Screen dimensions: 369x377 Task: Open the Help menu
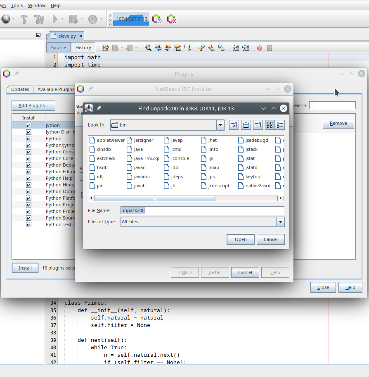(x=55, y=5)
